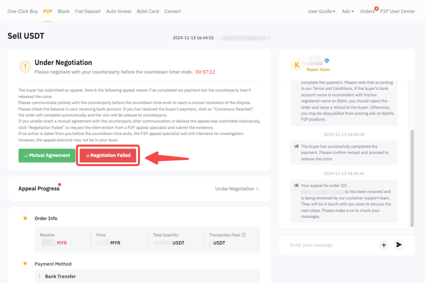This screenshot has width=425, height=283.
Task: Click the counterparty avatar K
Action: [297, 65]
